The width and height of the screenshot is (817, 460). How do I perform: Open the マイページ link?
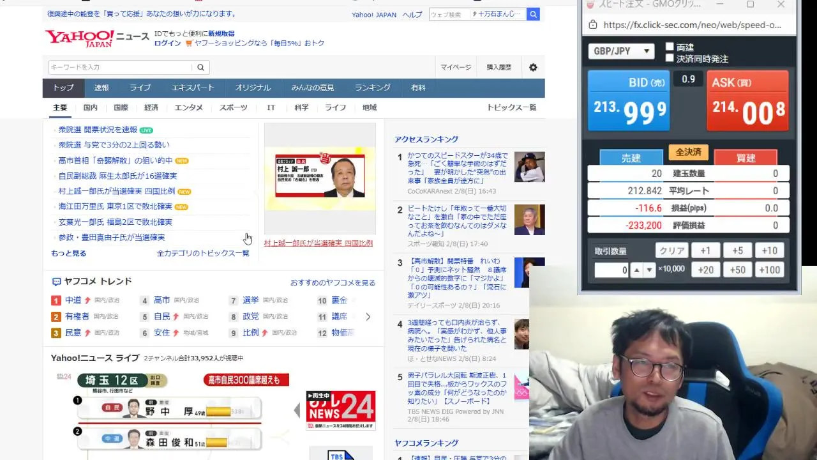point(456,67)
